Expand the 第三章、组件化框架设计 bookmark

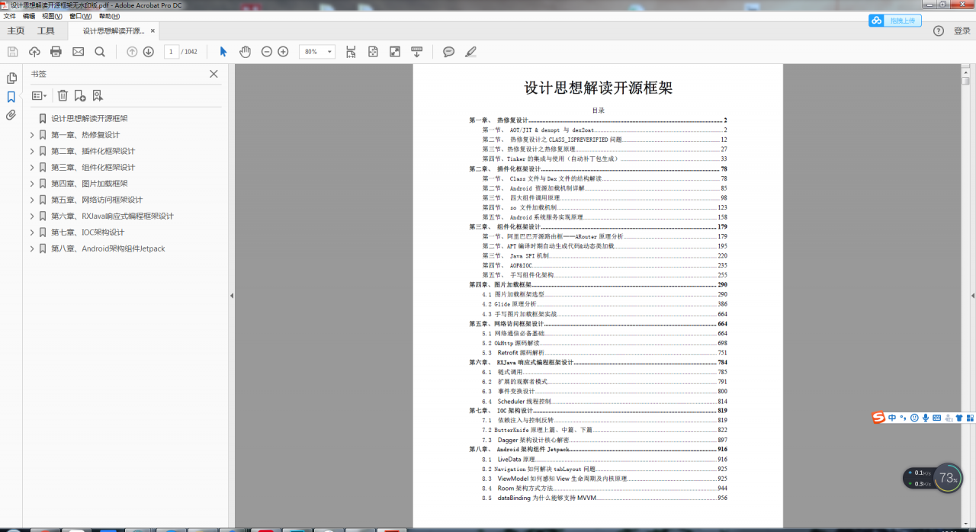[x=32, y=167]
